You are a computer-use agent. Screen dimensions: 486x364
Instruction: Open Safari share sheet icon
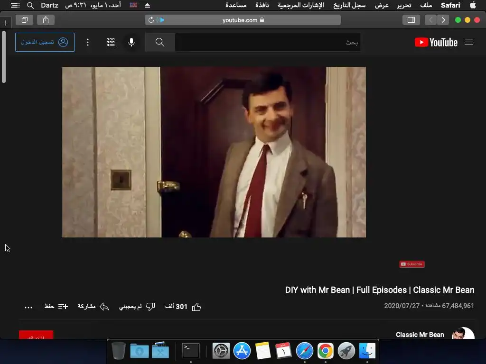[46, 20]
